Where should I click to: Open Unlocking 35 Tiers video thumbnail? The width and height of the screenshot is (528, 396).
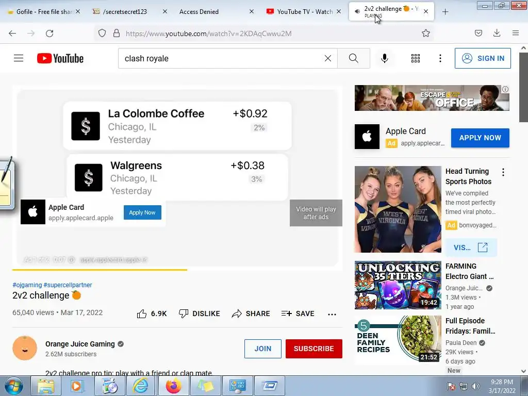(398, 285)
